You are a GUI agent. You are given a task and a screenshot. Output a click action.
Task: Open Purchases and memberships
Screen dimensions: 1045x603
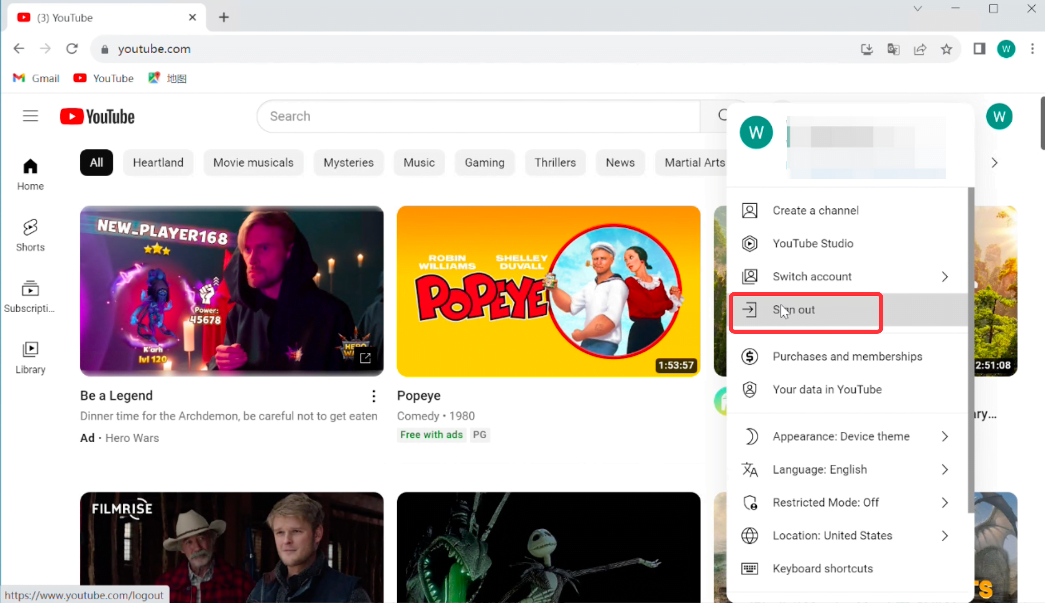[847, 356]
